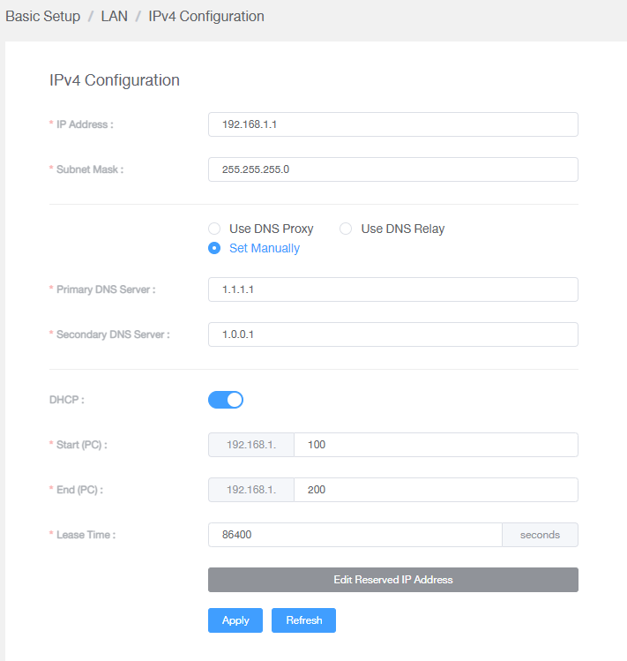Focus the IP Address field
The image size is (627, 661).
click(x=393, y=124)
